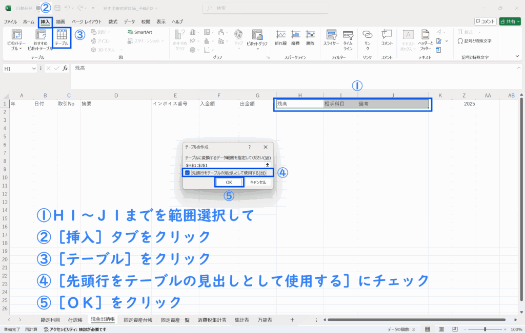
Task: Insert symbol (記号と特殊文字)
Action: tap(474, 41)
